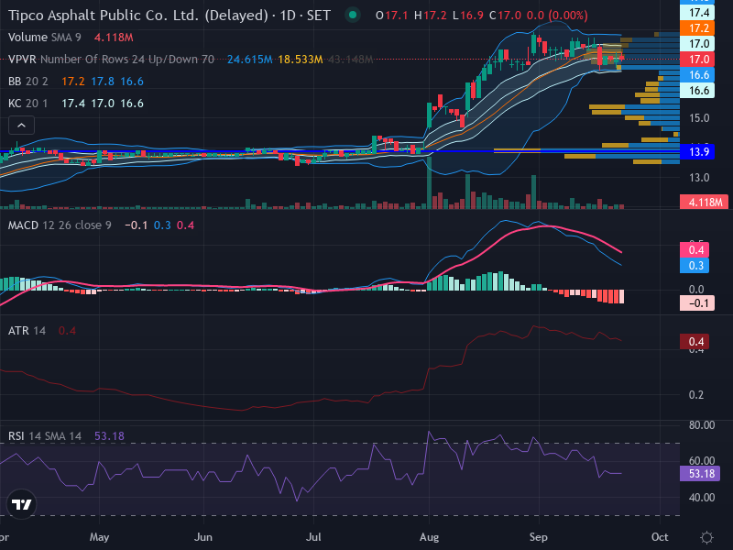Click the KC 20 1 indicator label

coord(28,104)
